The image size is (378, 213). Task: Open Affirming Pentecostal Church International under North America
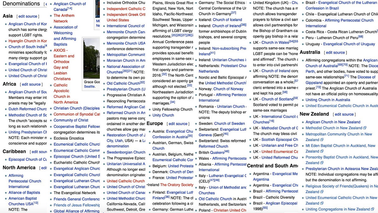click(25, 181)
